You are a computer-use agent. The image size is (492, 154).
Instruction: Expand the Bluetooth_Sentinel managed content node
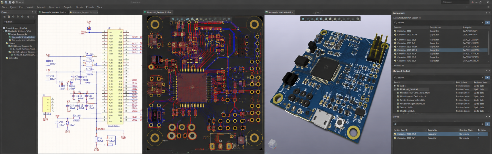395,89
